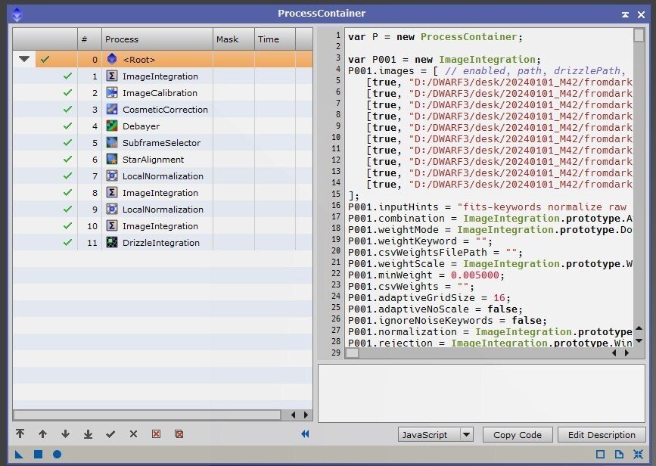The width and height of the screenshot is (656, 466).
Task: Click the Edit Description button
Action: coord(602,435)
